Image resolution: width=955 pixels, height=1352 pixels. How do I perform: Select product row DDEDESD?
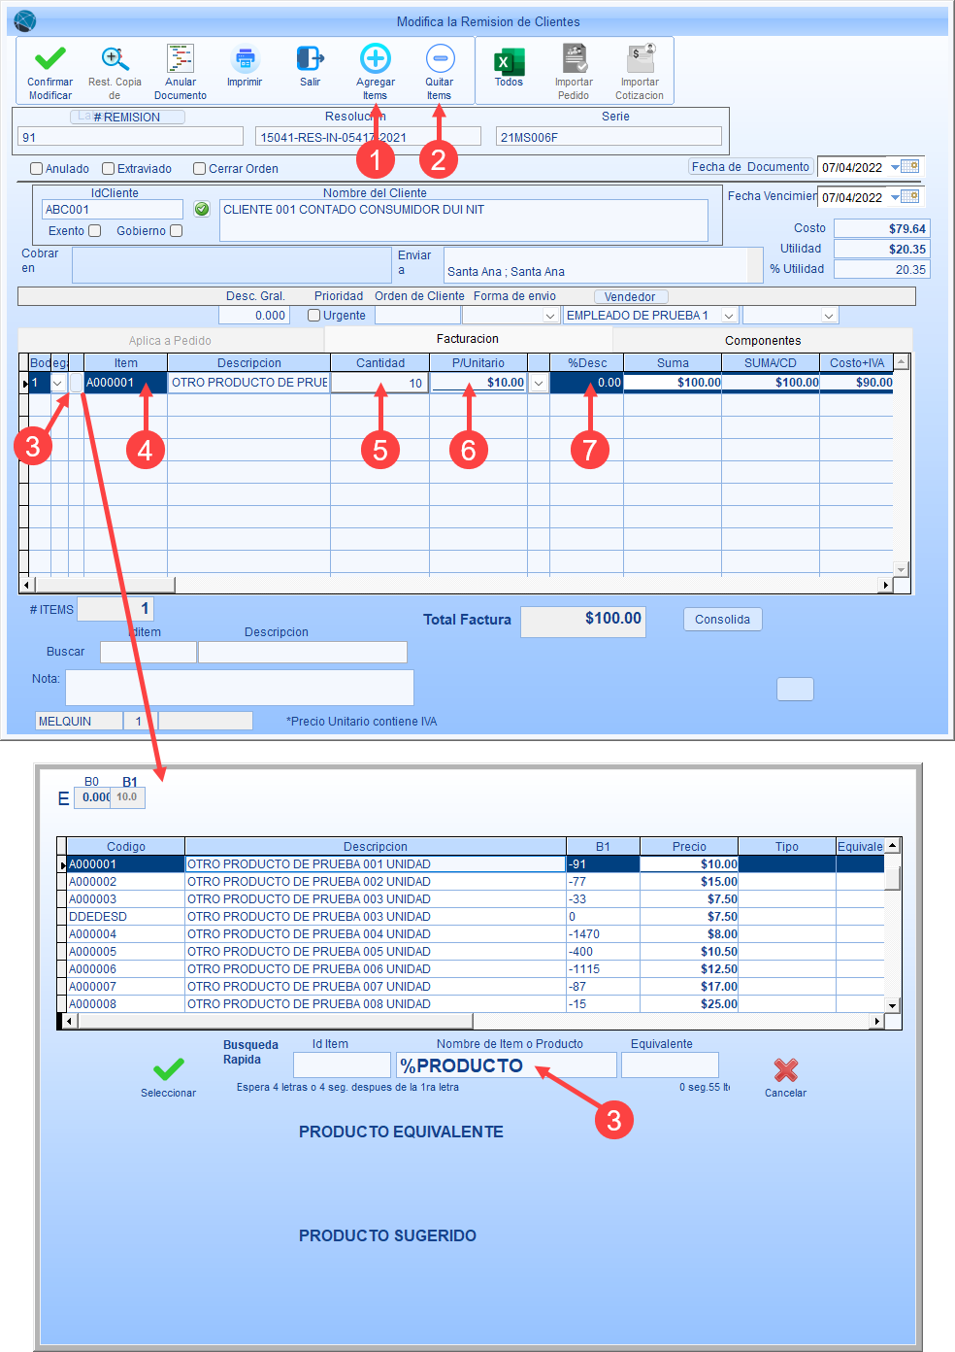pyautogui.click(x=476, y=917)
